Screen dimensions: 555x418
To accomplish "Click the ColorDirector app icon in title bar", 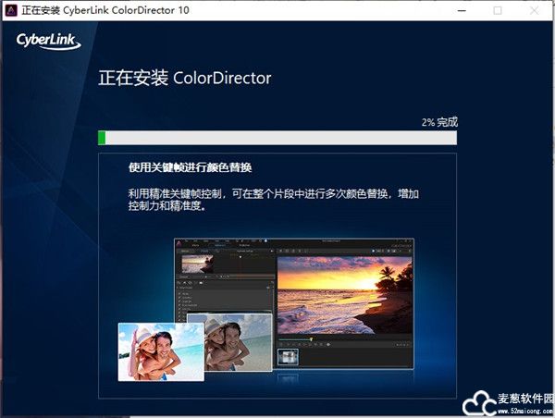I will [x=11, y=10].
